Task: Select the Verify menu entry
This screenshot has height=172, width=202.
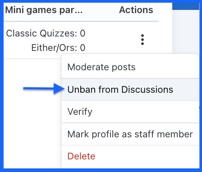Action: pos(130,112)
